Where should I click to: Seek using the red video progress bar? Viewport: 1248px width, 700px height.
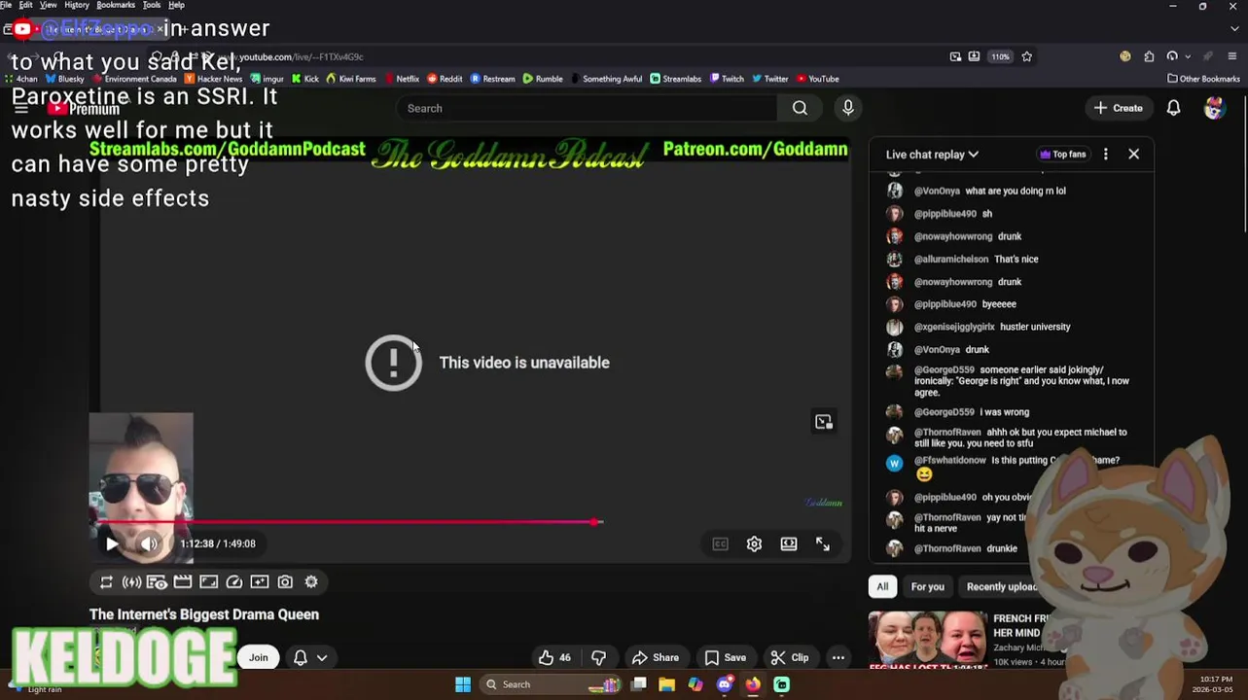pos(345,522)
